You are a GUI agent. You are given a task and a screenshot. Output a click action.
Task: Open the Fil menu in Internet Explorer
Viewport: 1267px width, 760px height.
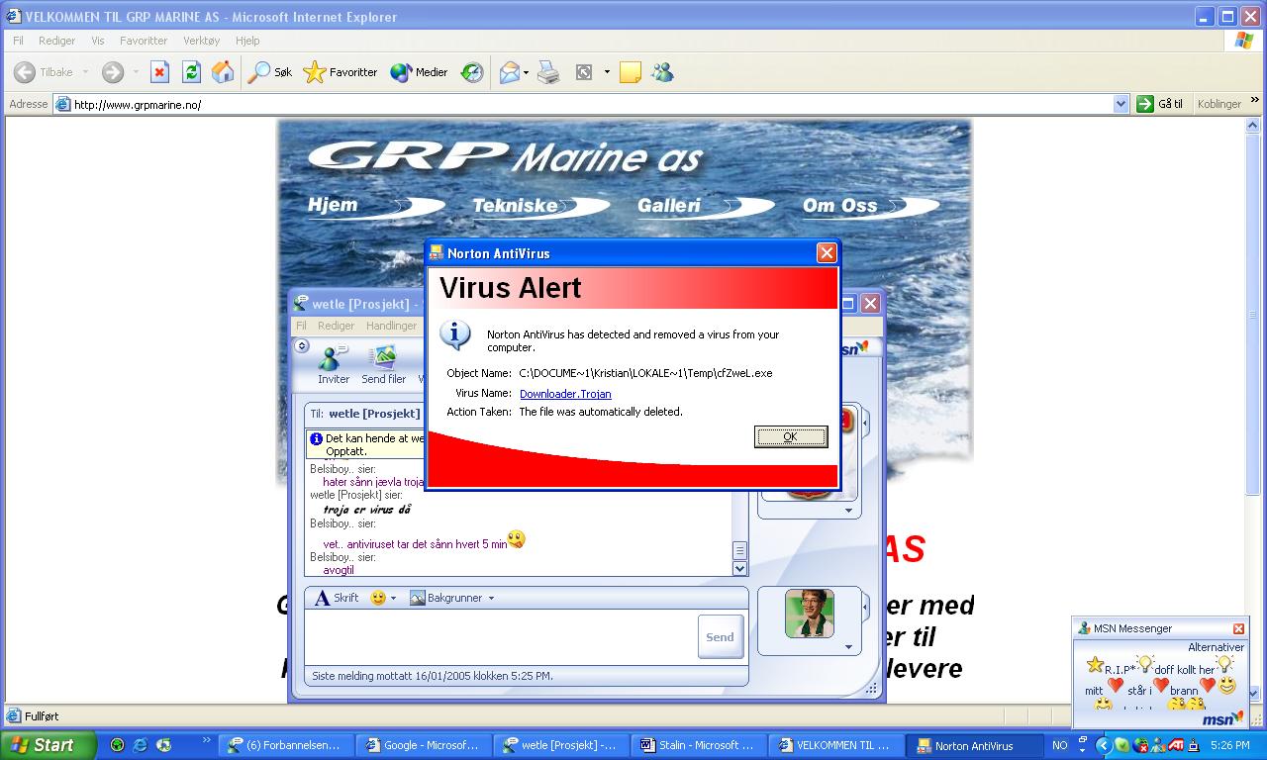click(18, 41)
